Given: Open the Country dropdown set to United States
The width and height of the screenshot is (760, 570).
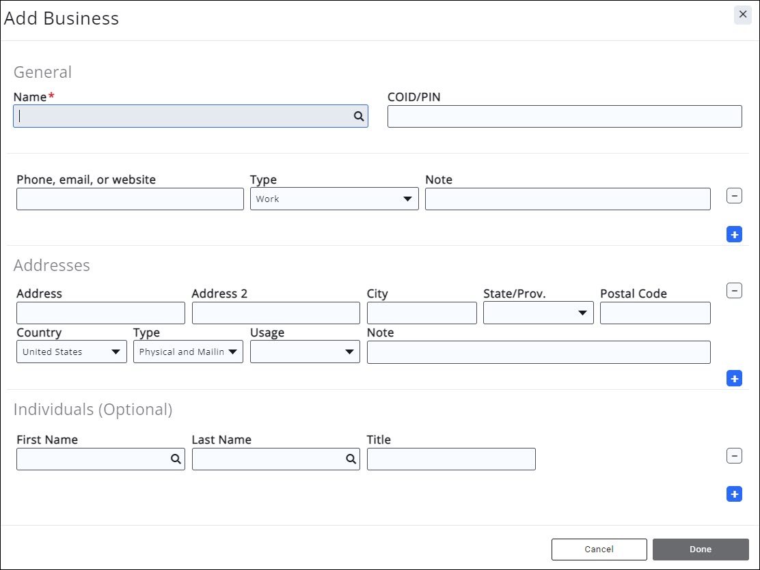Looking at the screenshot, I should click(x=72, y=352).
